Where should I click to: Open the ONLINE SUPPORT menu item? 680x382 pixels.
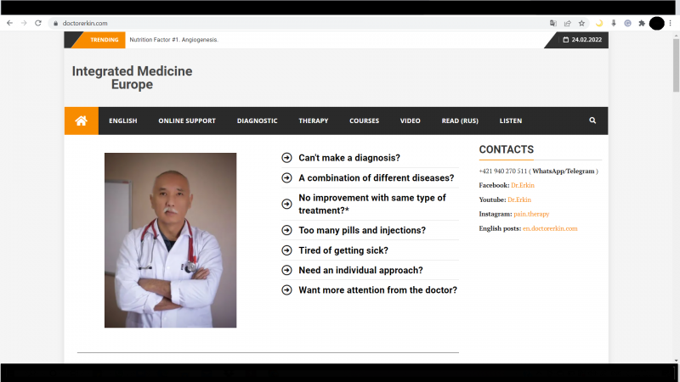click(187, 121)
